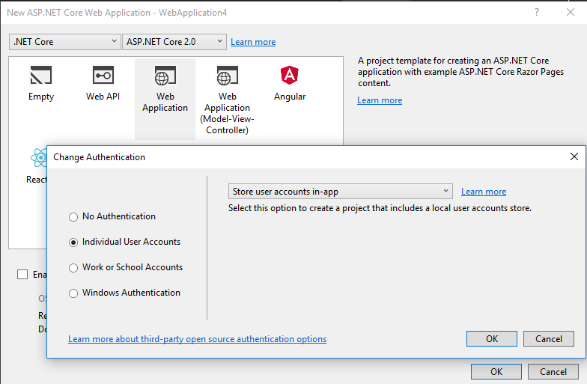The height and width of the screenshot is (384, 587).
Task: Close the Change Authentication dialog
Action: pyautogui.click(x=574, y=156)
